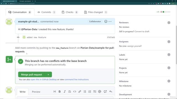Viewport: 177px width, 99px height.
Task: Mention a user with the @ icon
Action: tap(100, 92)
